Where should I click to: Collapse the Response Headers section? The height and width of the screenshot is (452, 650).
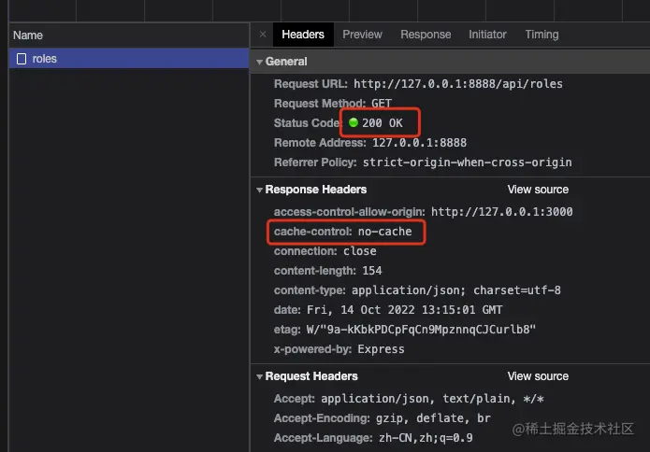coord(259,190)
